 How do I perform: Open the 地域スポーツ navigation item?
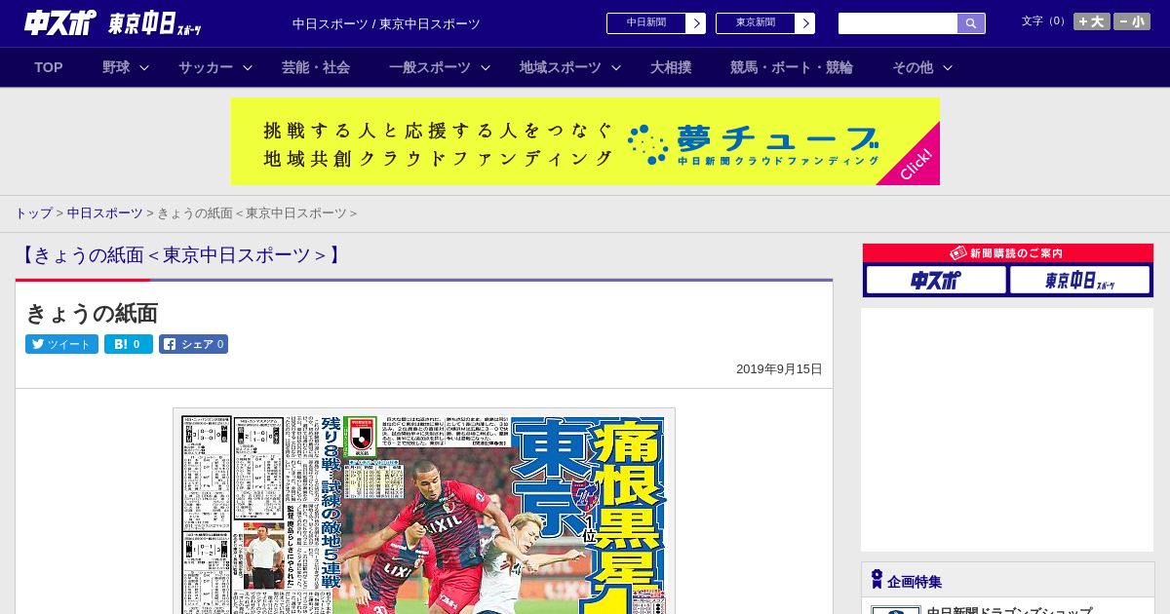[x=561, y=67]
